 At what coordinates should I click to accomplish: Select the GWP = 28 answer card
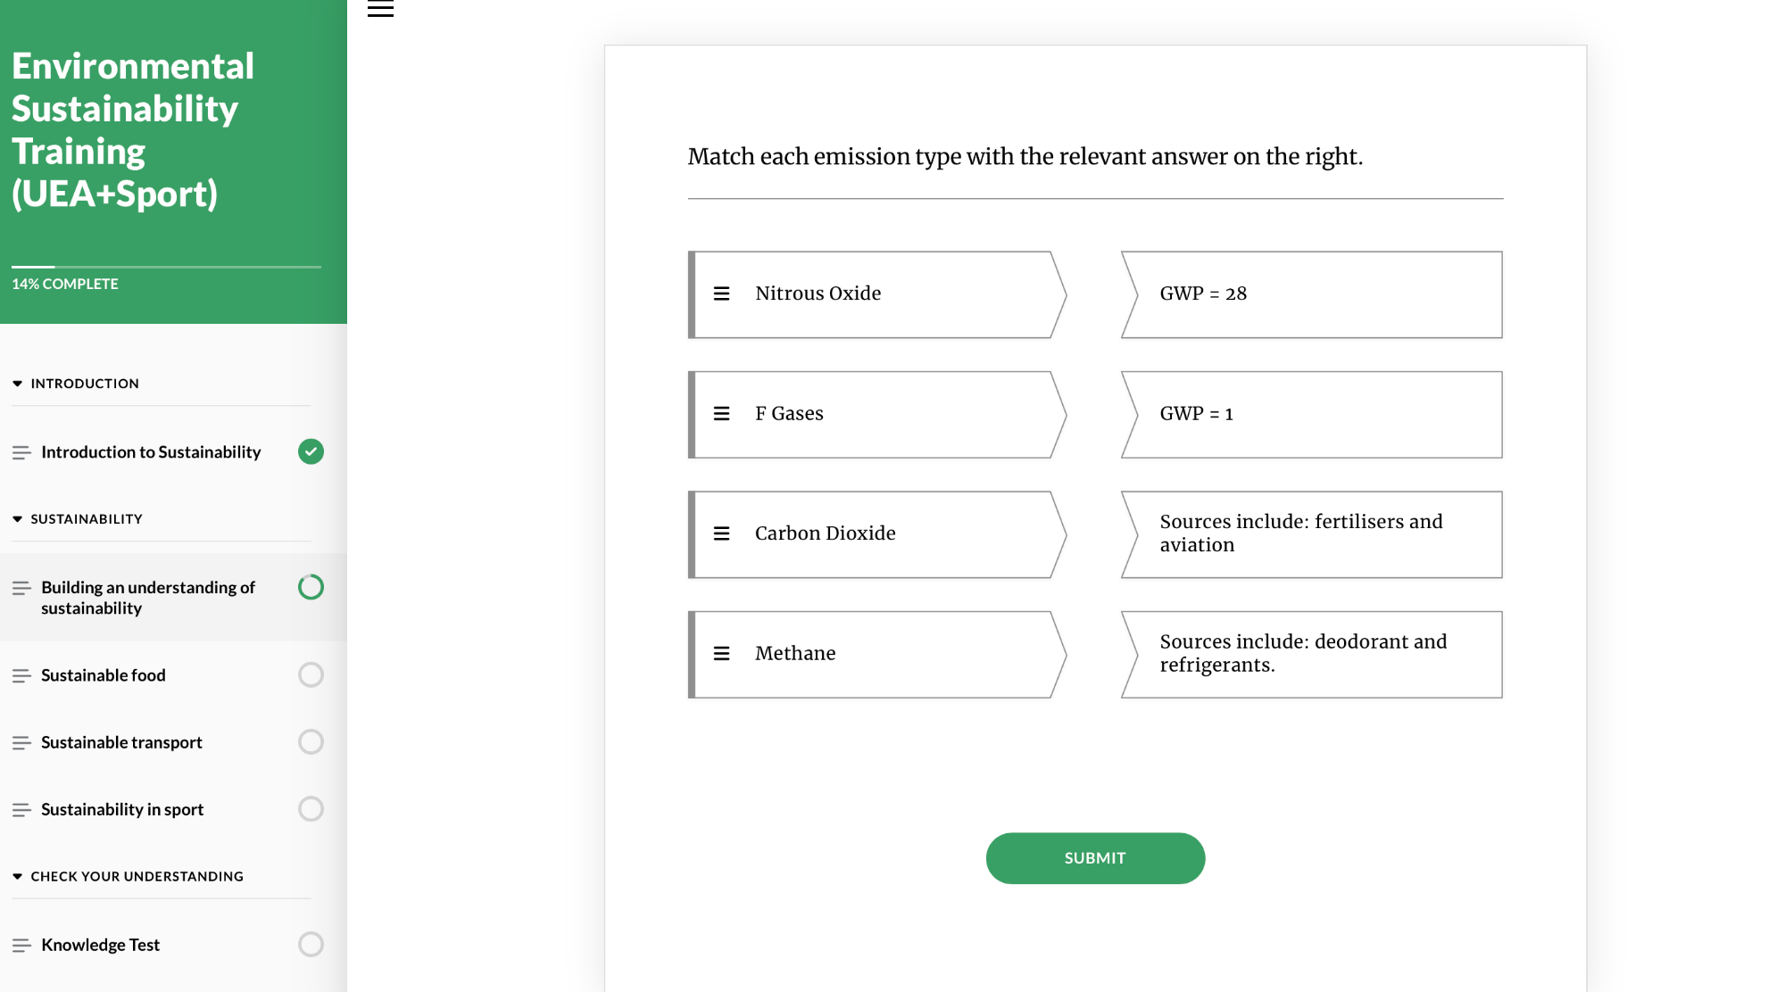pos(1312,294)
